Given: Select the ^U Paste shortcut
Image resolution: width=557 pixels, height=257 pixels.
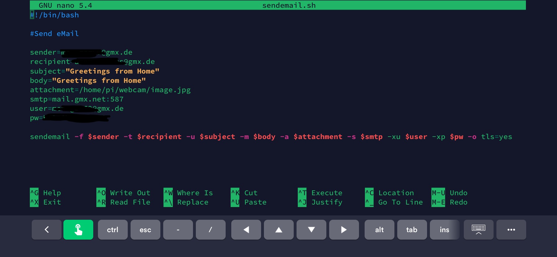Looking at the screenshot, I should click(x=249, y=202).
